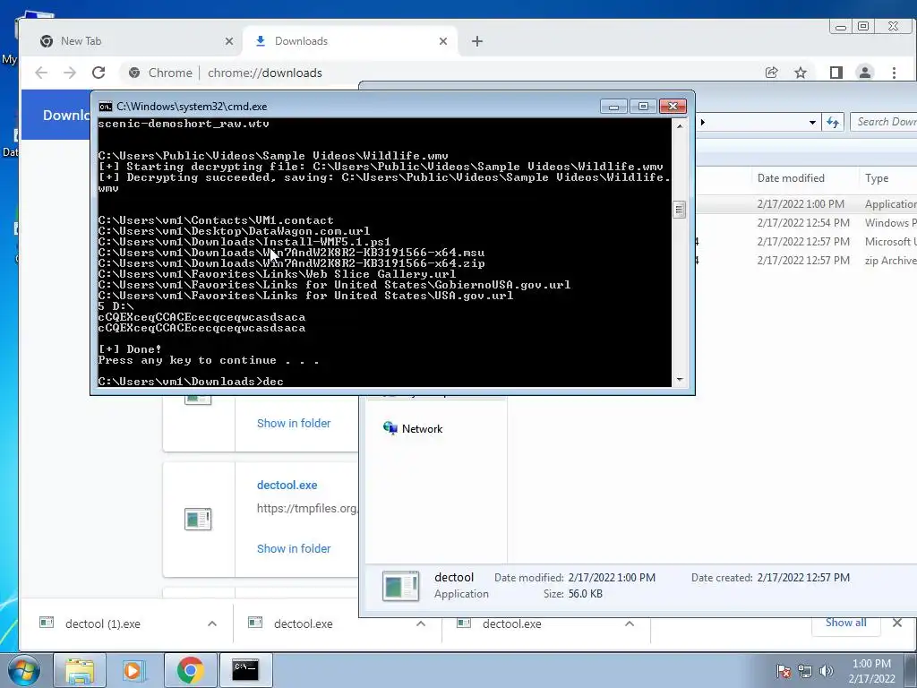Click upper Show in folder link
Image resolution: width=917 pixels, height=688 pixels.
pos(294,423)
